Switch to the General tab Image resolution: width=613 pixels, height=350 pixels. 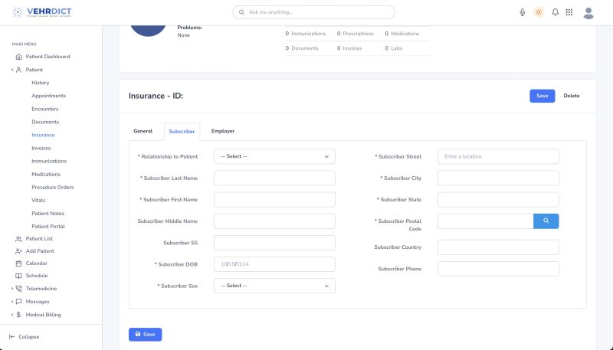pyautogui.click(x=143, y=131)
